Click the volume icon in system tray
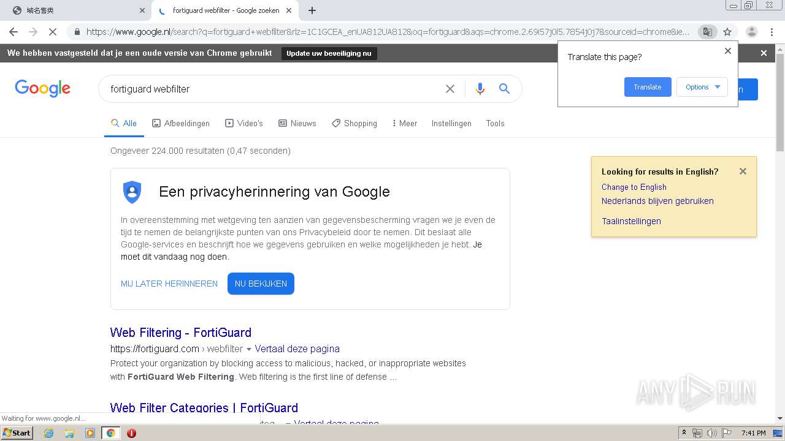785x441 pixels. tap(711, 433)
